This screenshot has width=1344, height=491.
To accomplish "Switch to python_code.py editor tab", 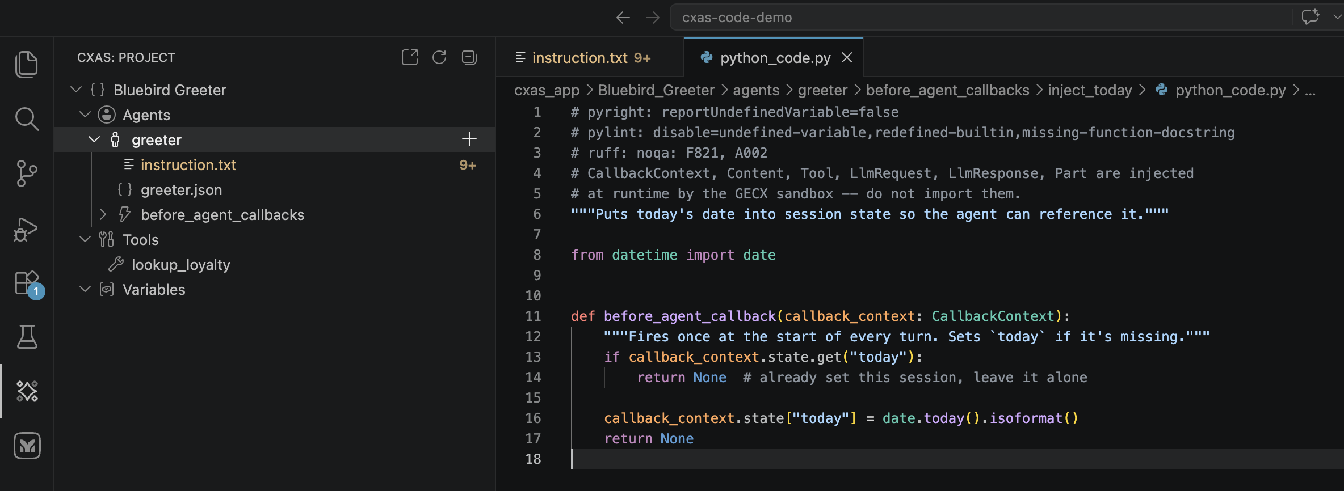I will 775,58.
